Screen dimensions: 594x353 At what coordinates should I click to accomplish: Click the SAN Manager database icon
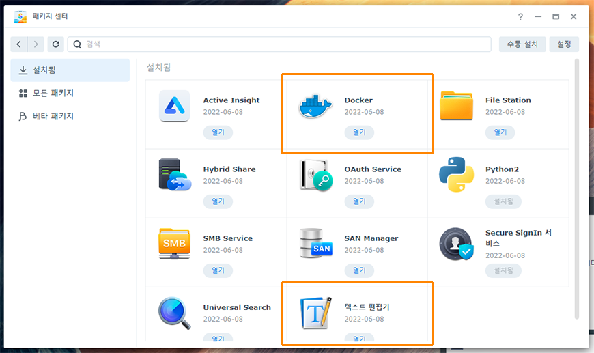(x=316, y=244)
